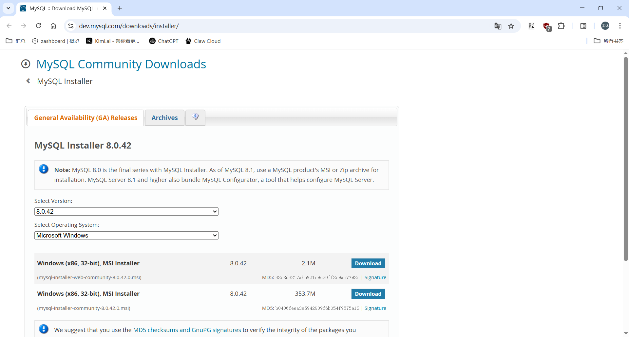Open Signature for 353.7M community installer
Image resolution: width=629 pixels, height=337 pixels.
[x=375, y=308]
